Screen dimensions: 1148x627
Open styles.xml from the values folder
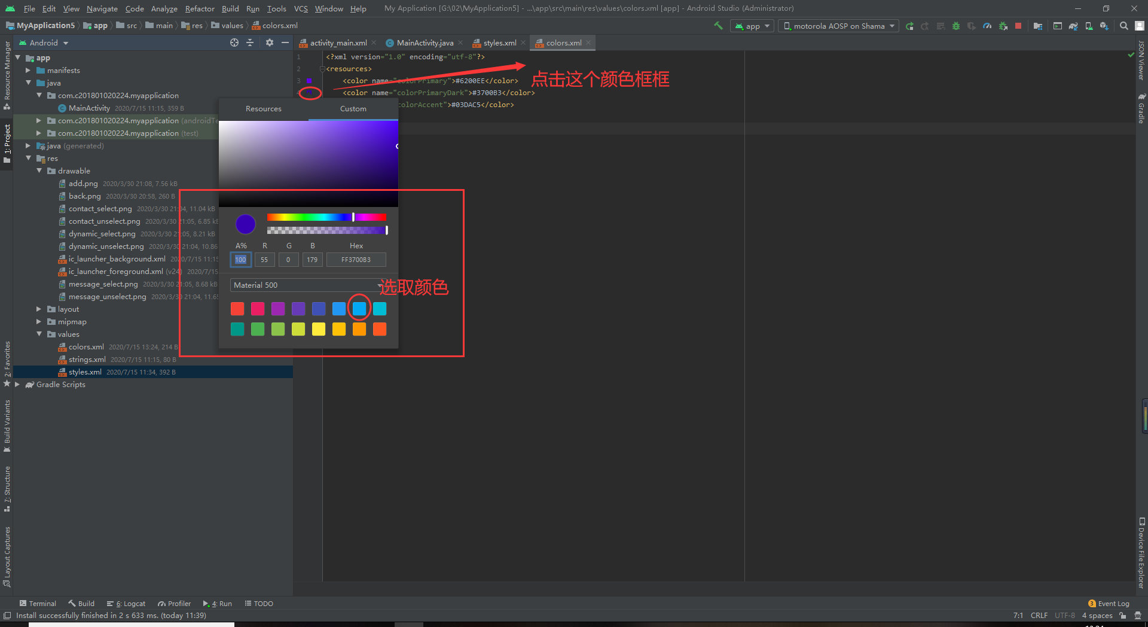pos(87,372)
